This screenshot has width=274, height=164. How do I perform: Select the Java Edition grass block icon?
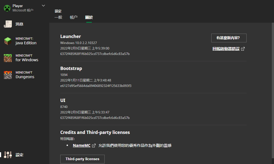(8, 41)
